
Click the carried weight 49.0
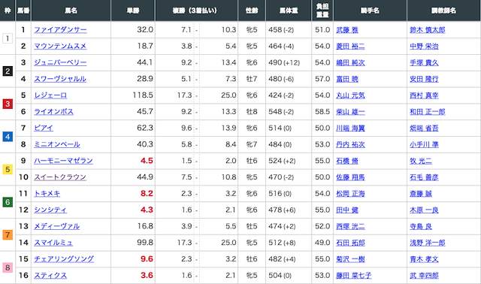click(x=322, y=243)
